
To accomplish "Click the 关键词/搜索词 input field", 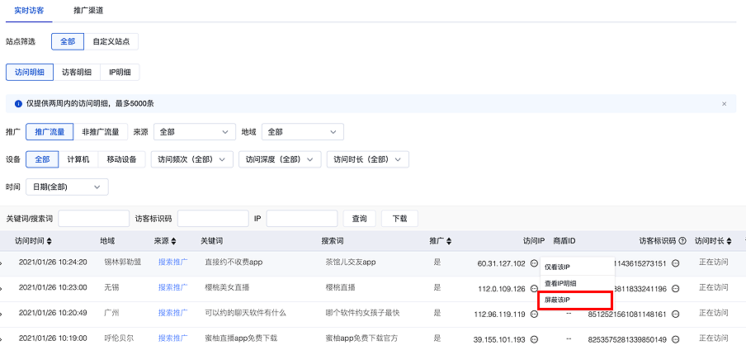I will click(93, 219).
